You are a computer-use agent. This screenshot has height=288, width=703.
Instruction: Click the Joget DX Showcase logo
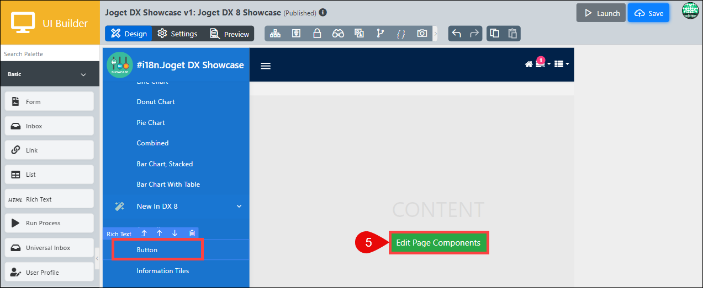120,65
